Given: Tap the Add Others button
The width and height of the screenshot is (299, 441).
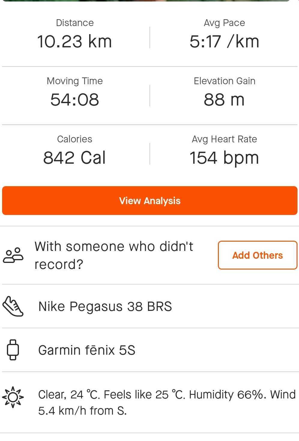Looking at the screenshot, I should click(258, 255).
